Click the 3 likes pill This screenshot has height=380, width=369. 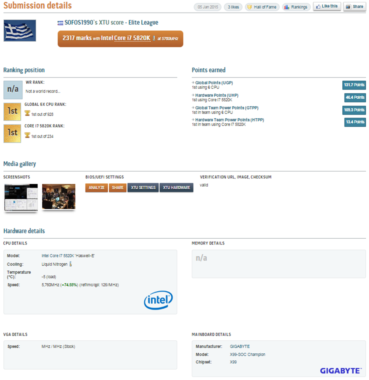tap(233, 7)
